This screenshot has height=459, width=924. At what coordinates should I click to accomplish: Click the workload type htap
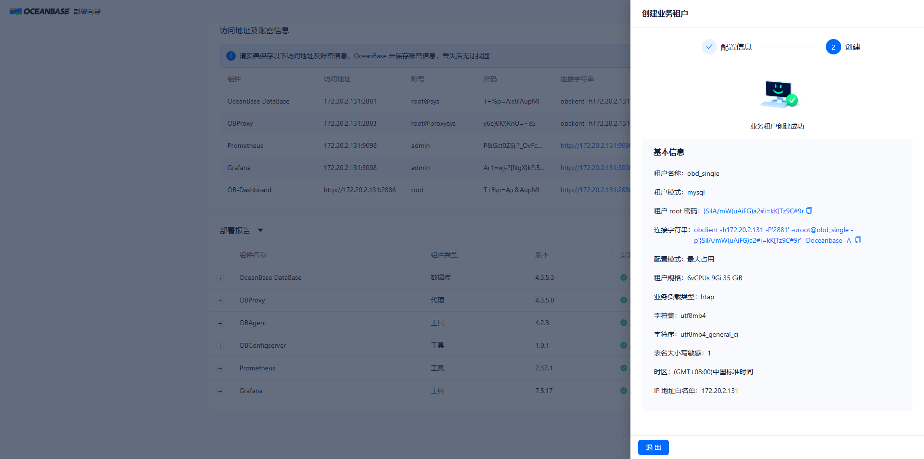coord(707,297)
